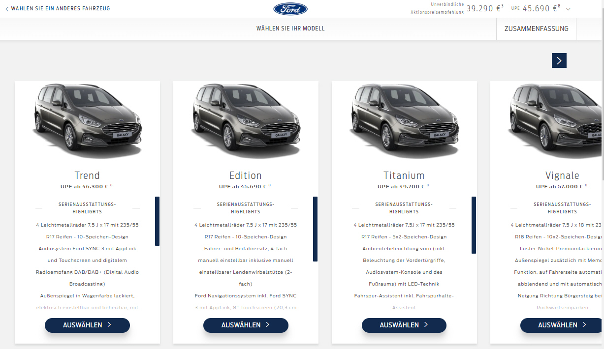Choose the Vignale model via its Auswählen button
604x349 pixels.
[562, 325]
